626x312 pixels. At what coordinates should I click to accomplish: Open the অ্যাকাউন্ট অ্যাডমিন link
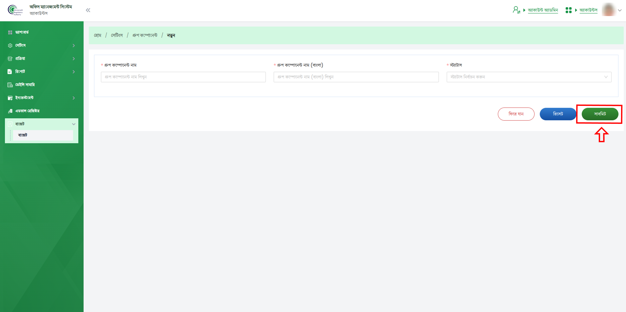(543, 10)
